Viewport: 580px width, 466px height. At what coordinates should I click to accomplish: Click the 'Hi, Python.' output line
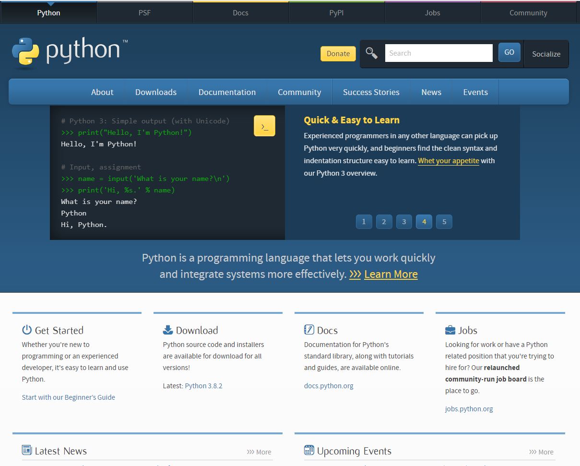(x=84, y=225)
